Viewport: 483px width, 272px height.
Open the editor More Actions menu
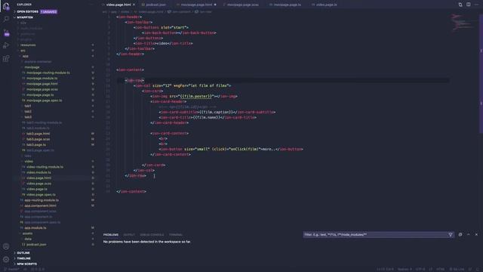[476, 5]
